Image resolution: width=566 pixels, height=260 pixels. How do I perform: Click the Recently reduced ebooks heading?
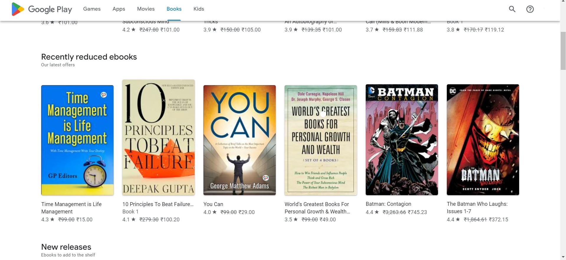point(89,57)
